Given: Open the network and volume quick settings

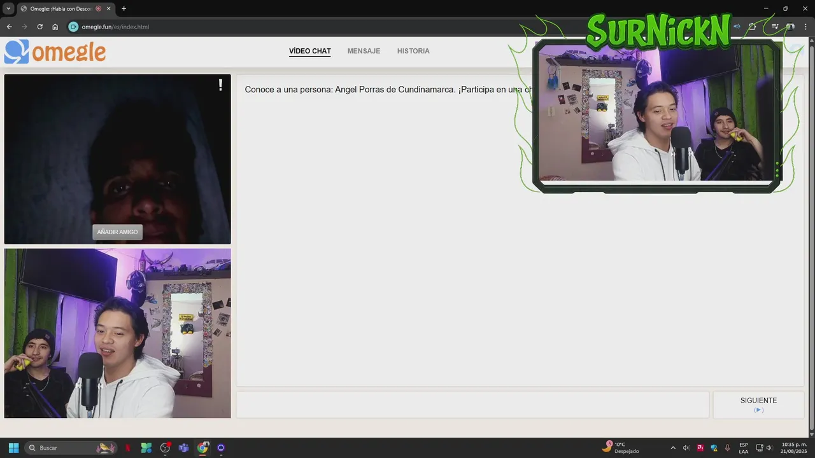Looking at the screenshot, I should tap(764, 448).
